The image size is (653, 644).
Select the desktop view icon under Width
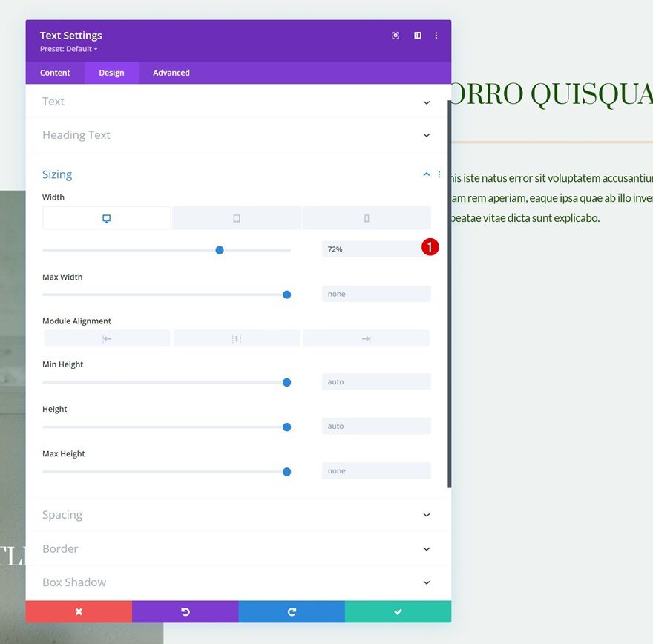point(106,217)
